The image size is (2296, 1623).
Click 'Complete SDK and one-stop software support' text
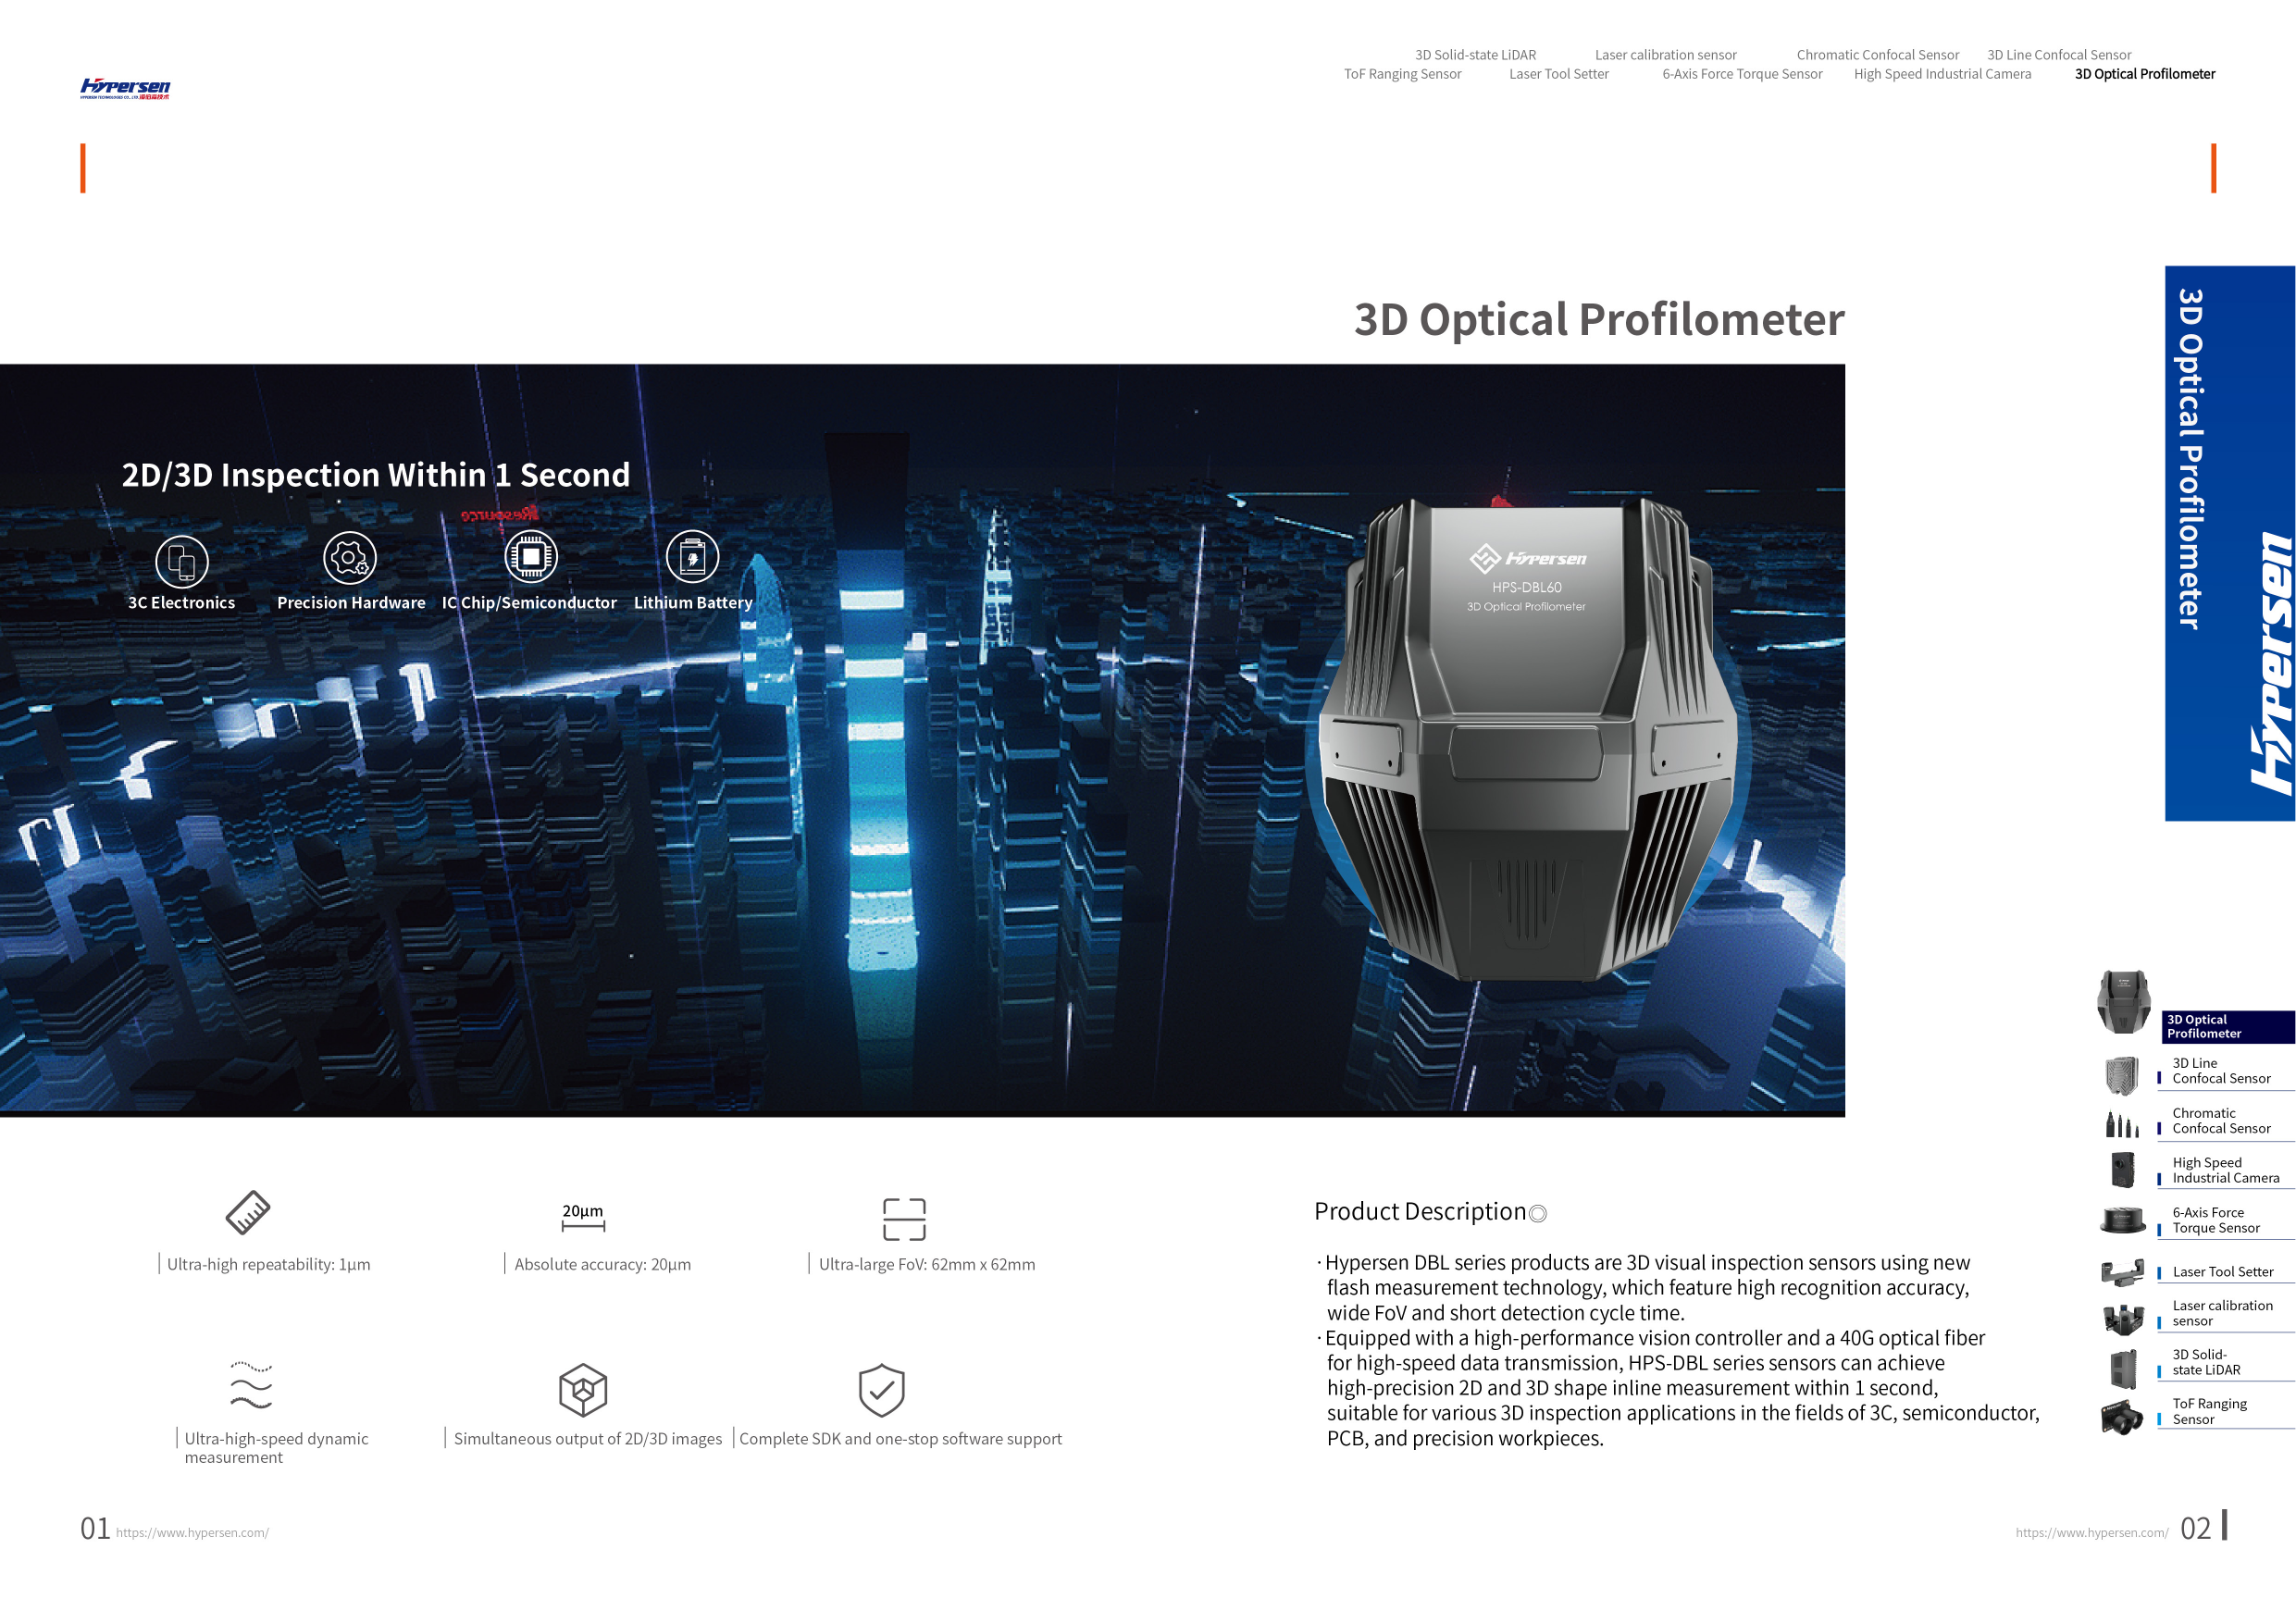tap(900, 1439)
